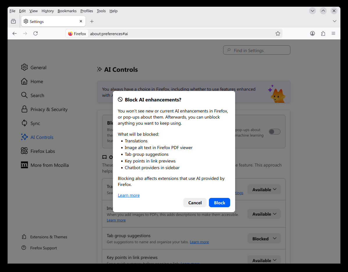Open the recent browsing tab overview icon
Image resolution: width=348 pixels, height=272 pixels.
tap(13, 22)
